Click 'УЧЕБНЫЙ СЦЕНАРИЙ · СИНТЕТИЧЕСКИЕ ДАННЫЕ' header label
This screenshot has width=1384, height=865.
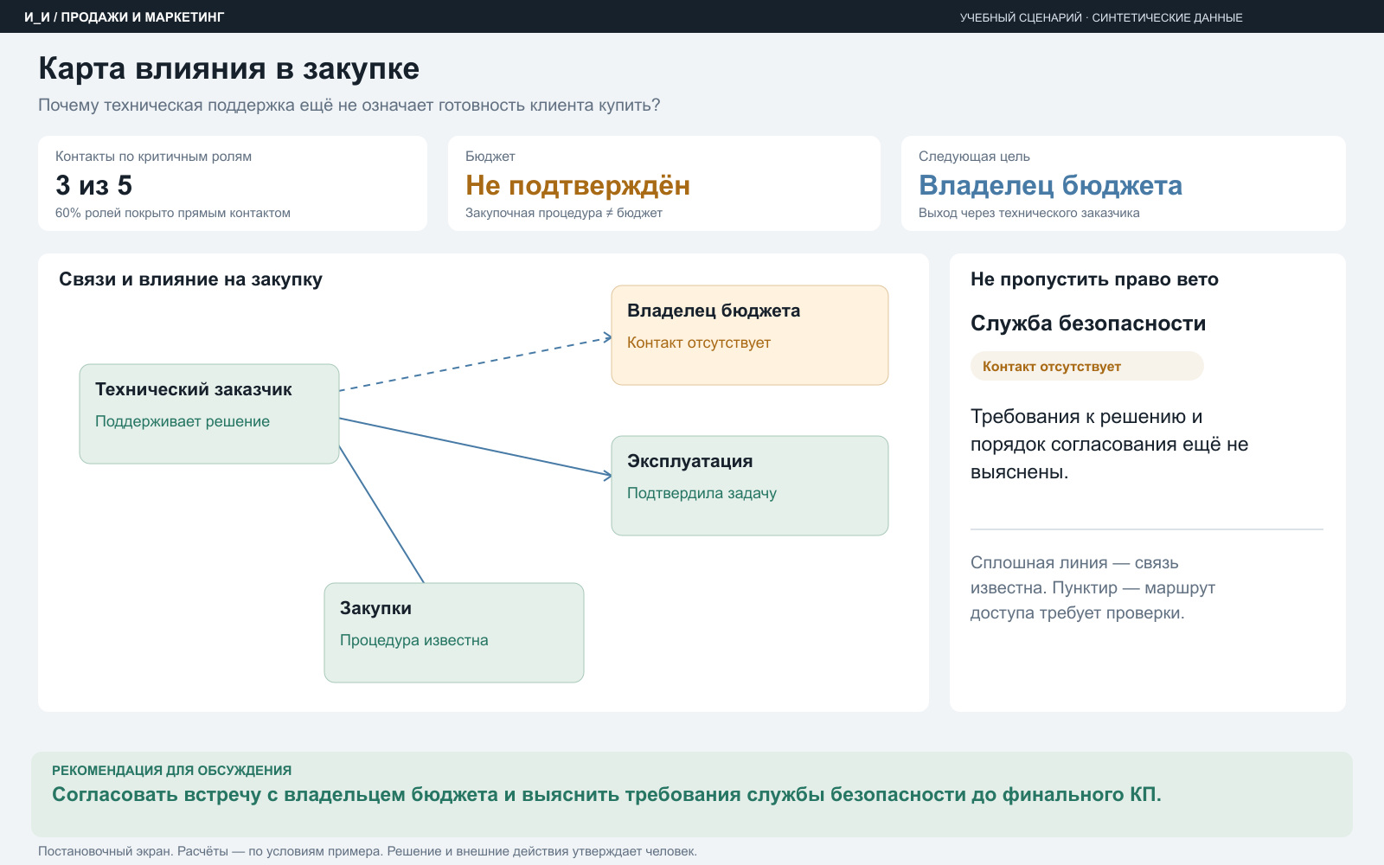(x=1101, y=17)
